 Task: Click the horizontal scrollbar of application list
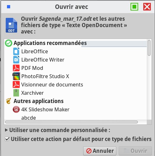click(71, 122)
